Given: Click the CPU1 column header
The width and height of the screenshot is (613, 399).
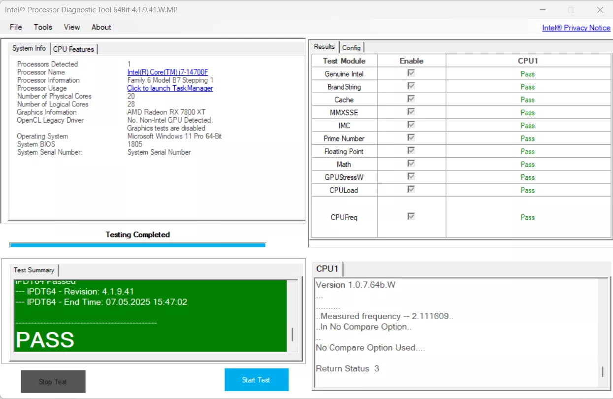Looking at the screenshot, I should pyautogui.click(x=528, y=61).
